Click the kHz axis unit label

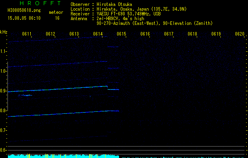tap(4, 32)
